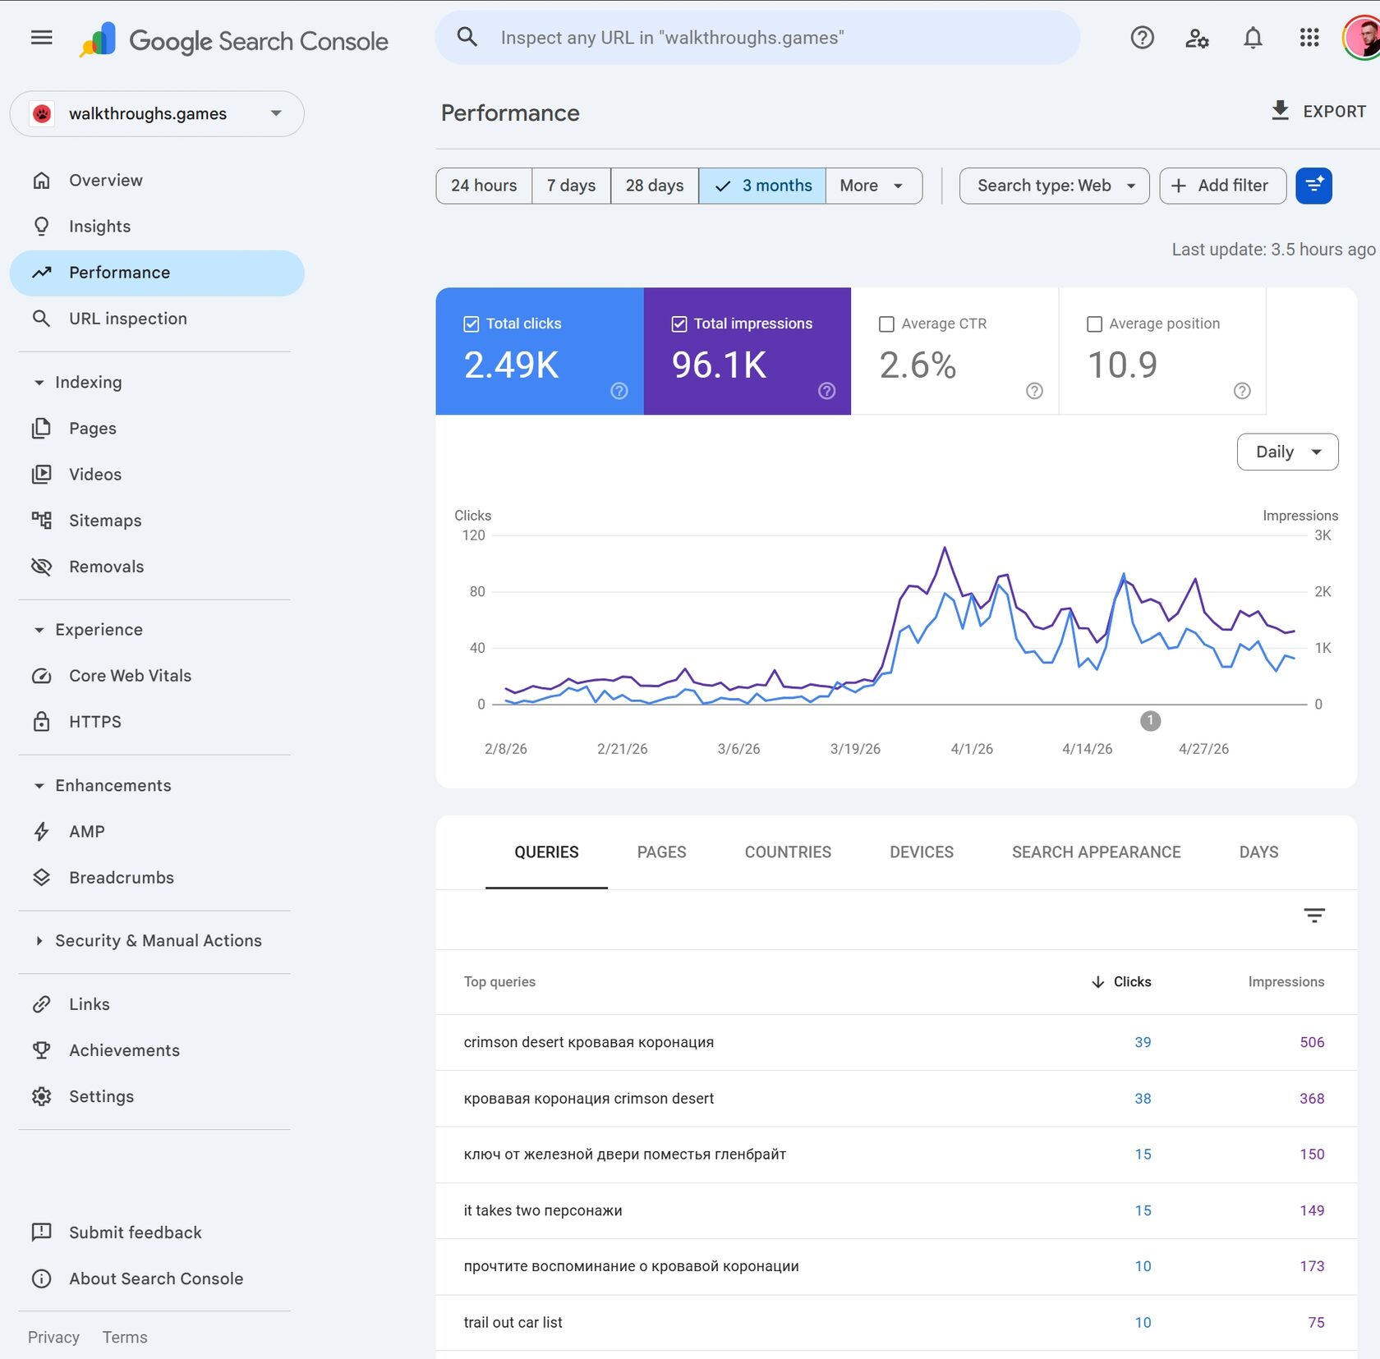Image resolution: width=1380 pixels, height=1359 pixels.
Task: Click the Pages icon in sidebar
Action: pos(41,429)
